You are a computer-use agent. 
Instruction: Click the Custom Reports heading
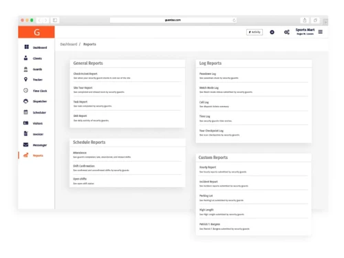(x=213, y=158)
